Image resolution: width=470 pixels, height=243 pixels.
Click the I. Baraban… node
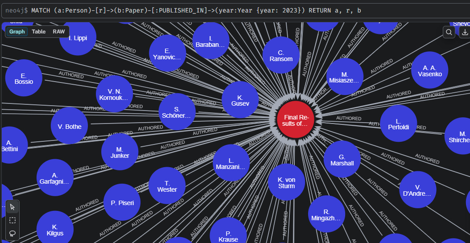211,41
